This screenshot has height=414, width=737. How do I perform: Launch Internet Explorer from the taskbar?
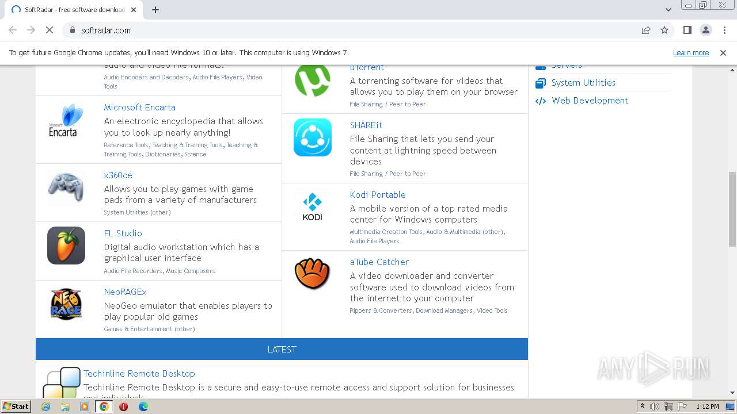[45, 407]
